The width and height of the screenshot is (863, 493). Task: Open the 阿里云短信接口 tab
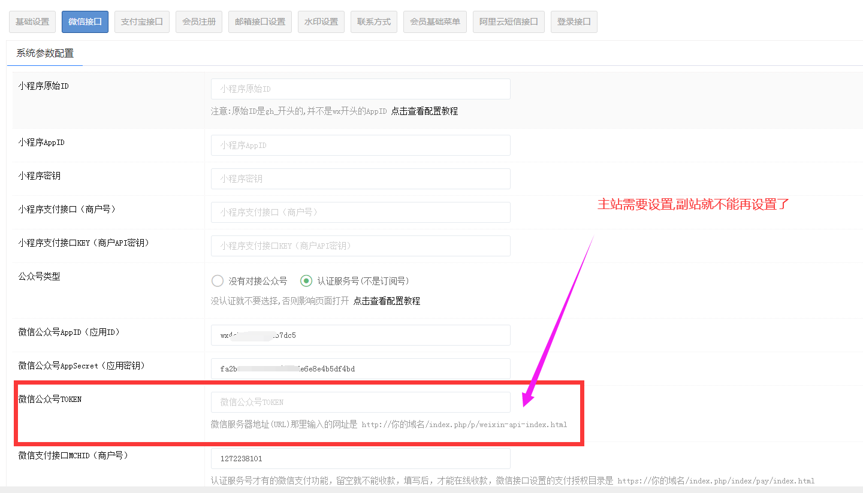509,22
